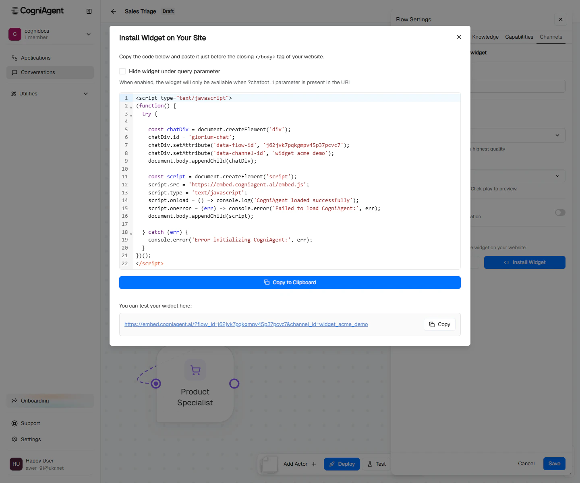Image resolution: width=580 pixels, height=483 pixels.
Task: Collapse the sidebar panel icon
Action: click(x=89, y=11)
